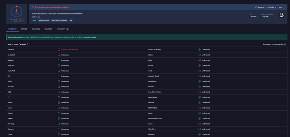
Task: Select the peexe tag
Action: (x=34, y=21)
